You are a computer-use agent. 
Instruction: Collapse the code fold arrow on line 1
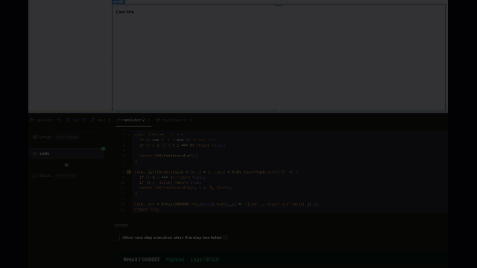(129, 135)
